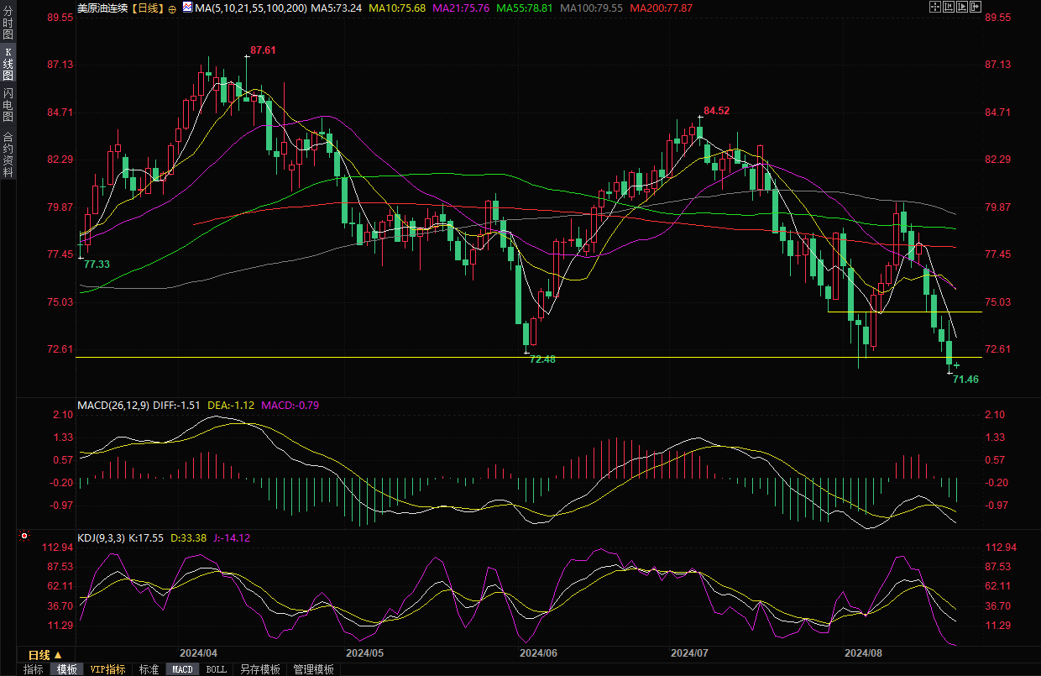Select the K线图 sidebar tab
This screenshot has width=1041, height=676.
tap(8, 64)
